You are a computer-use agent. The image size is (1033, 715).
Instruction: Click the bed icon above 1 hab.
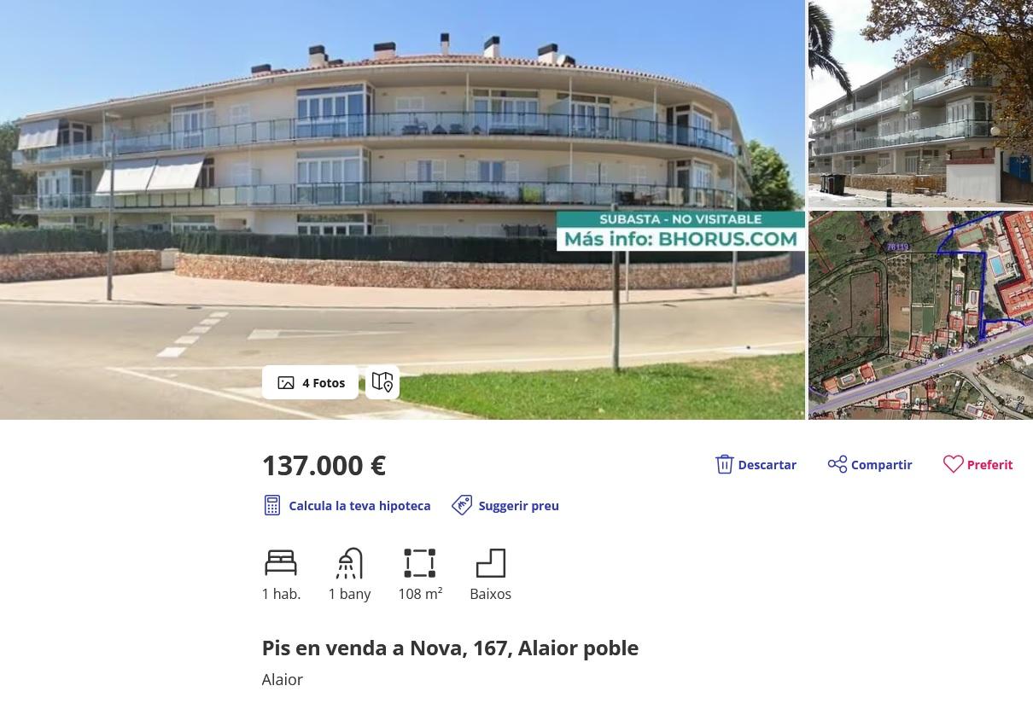[281, 563]
